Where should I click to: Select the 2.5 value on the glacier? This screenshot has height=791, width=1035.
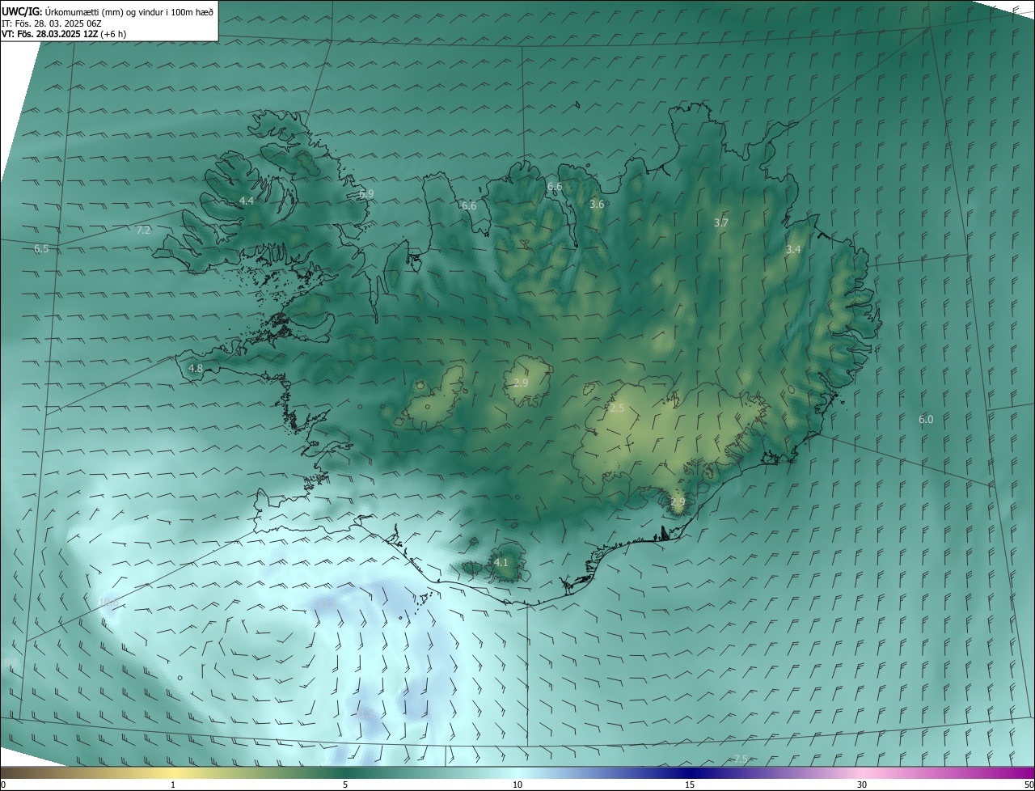[617, 408]
